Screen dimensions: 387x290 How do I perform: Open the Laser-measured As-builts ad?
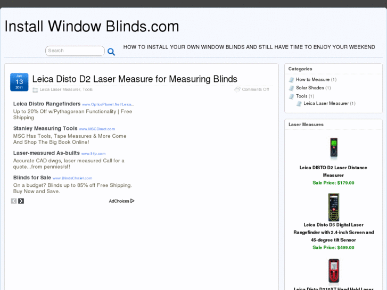(x=46, y=153)
